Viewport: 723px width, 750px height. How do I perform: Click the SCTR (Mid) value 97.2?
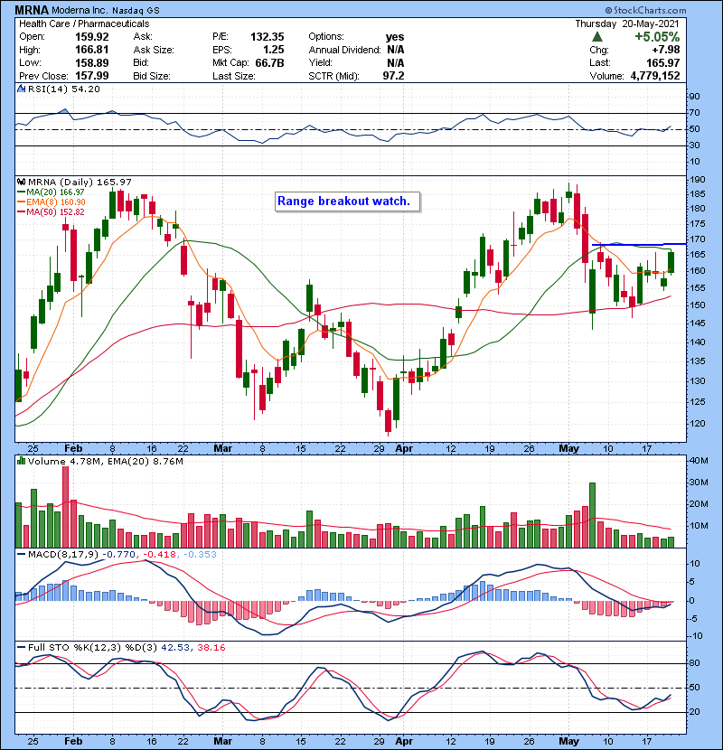(x=393, y=76)
